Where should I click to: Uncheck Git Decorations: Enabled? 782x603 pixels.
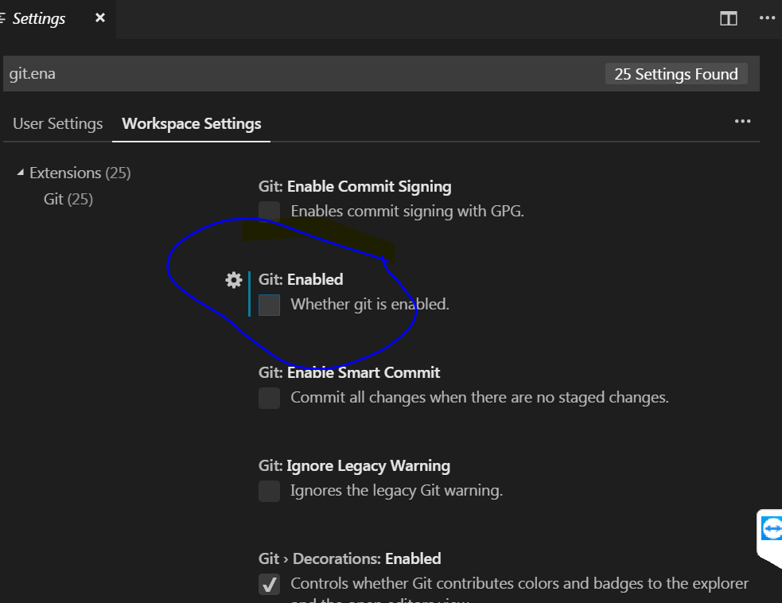tap(269, 583)
